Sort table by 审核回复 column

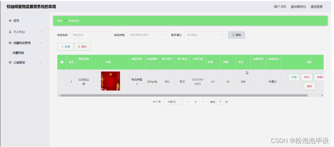coord(258,64)
